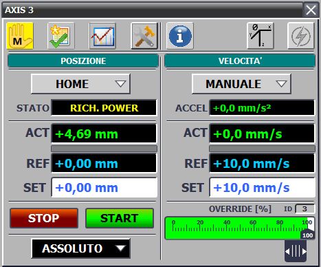Image resolution: width=321 pixels, height=267 pixels.
Task: Close the AXIS 3 window
Action: [x=311, y=10]
